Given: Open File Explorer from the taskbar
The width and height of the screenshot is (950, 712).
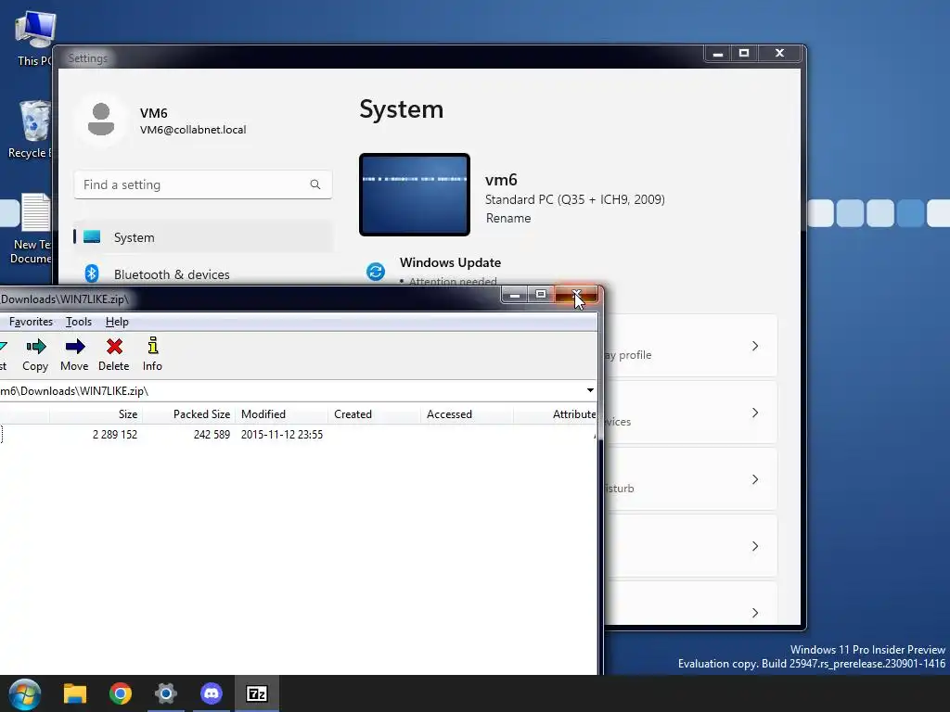Looking at the screenshot, I should point(75,693).
